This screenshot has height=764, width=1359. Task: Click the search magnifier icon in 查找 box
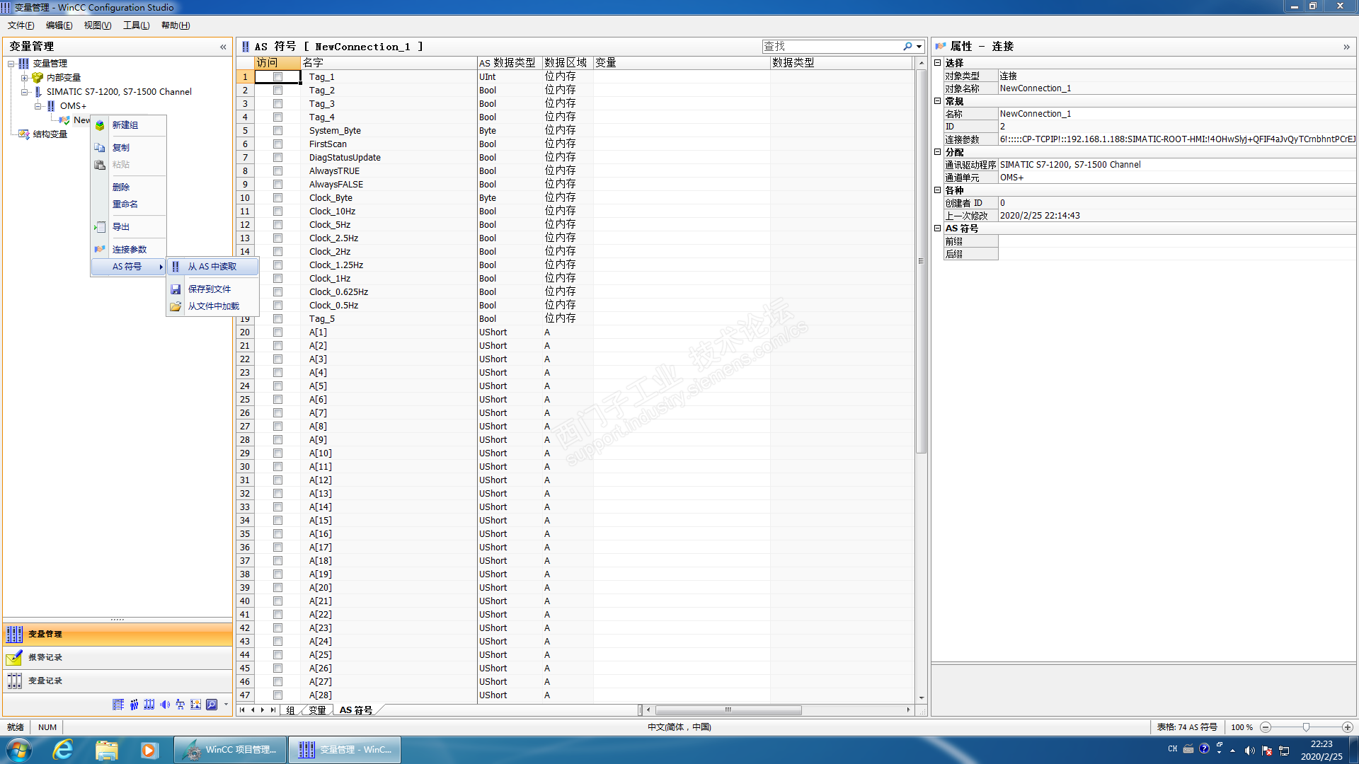click(907, 47)
